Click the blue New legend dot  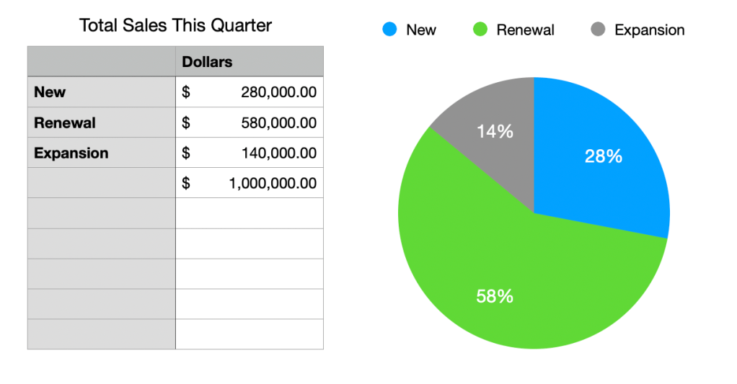click(389, 30)
